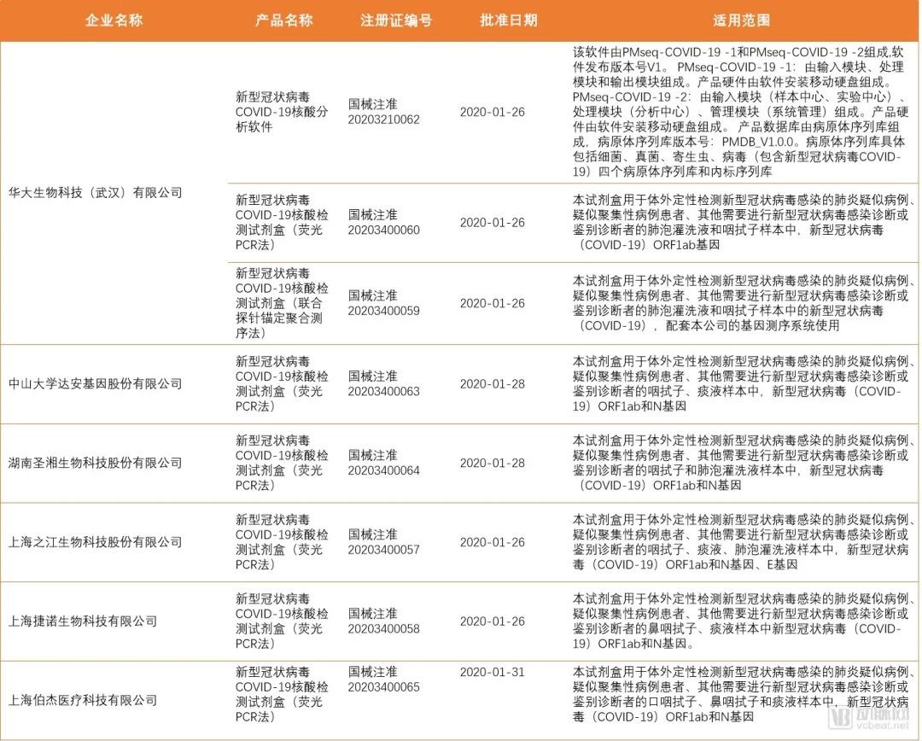Click the 荧光PCR法 product for registration 20203400060

point(282,222)
